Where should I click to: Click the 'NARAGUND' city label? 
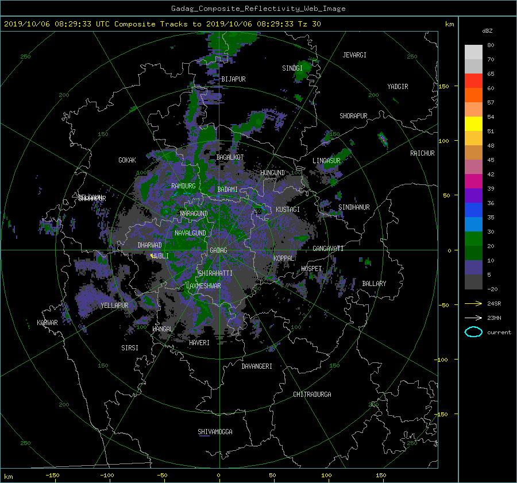point(194,214)
